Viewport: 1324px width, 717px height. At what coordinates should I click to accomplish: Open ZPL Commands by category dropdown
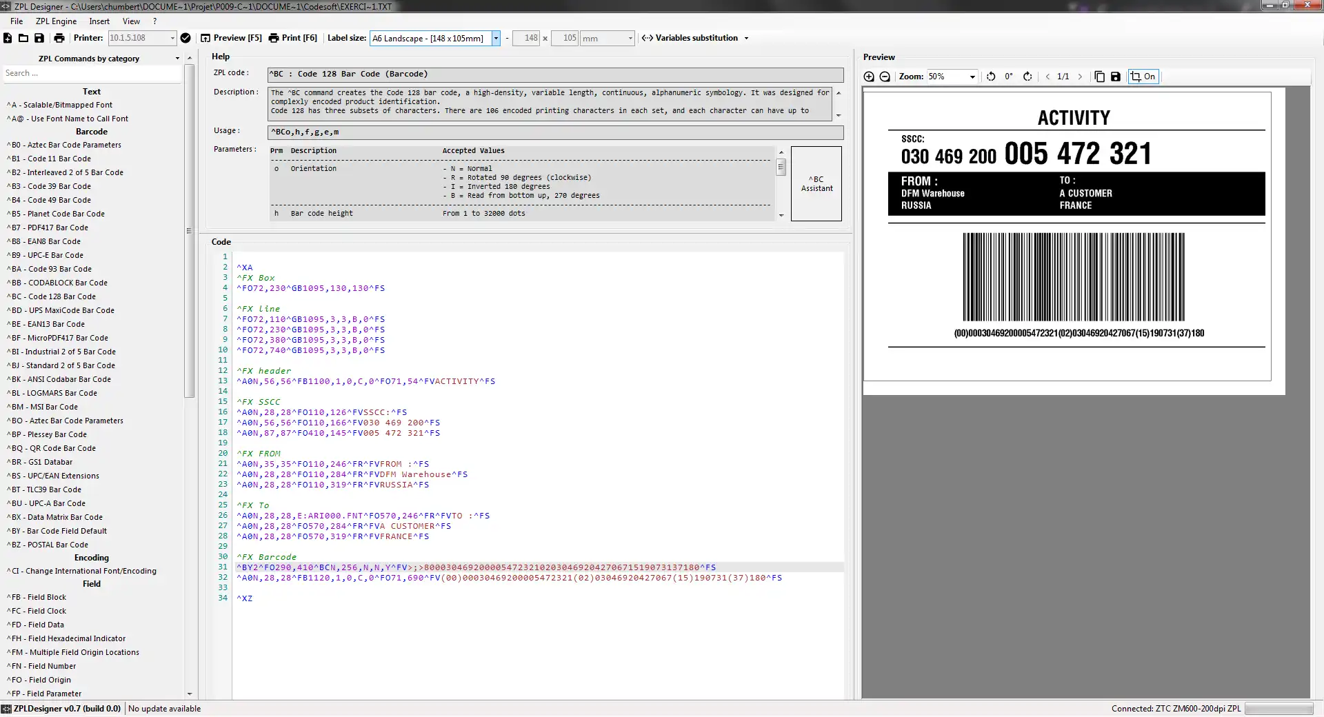177,59
